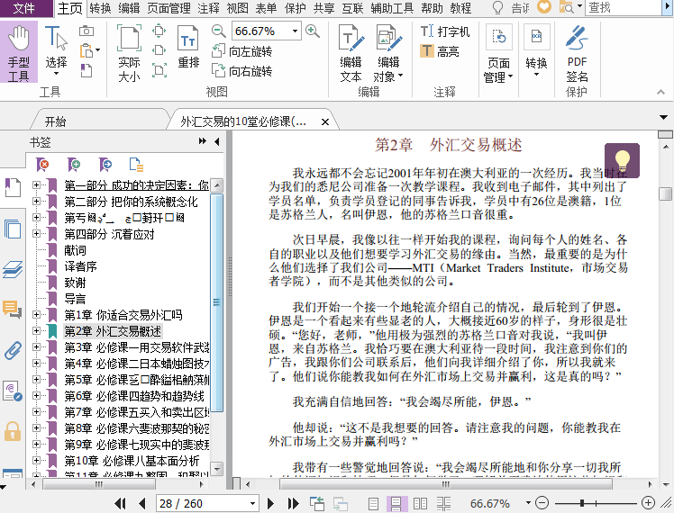The width and height of the screenshot is (674, 513).
Task: Open the Security lock sidebar icon
Action: 13,430
